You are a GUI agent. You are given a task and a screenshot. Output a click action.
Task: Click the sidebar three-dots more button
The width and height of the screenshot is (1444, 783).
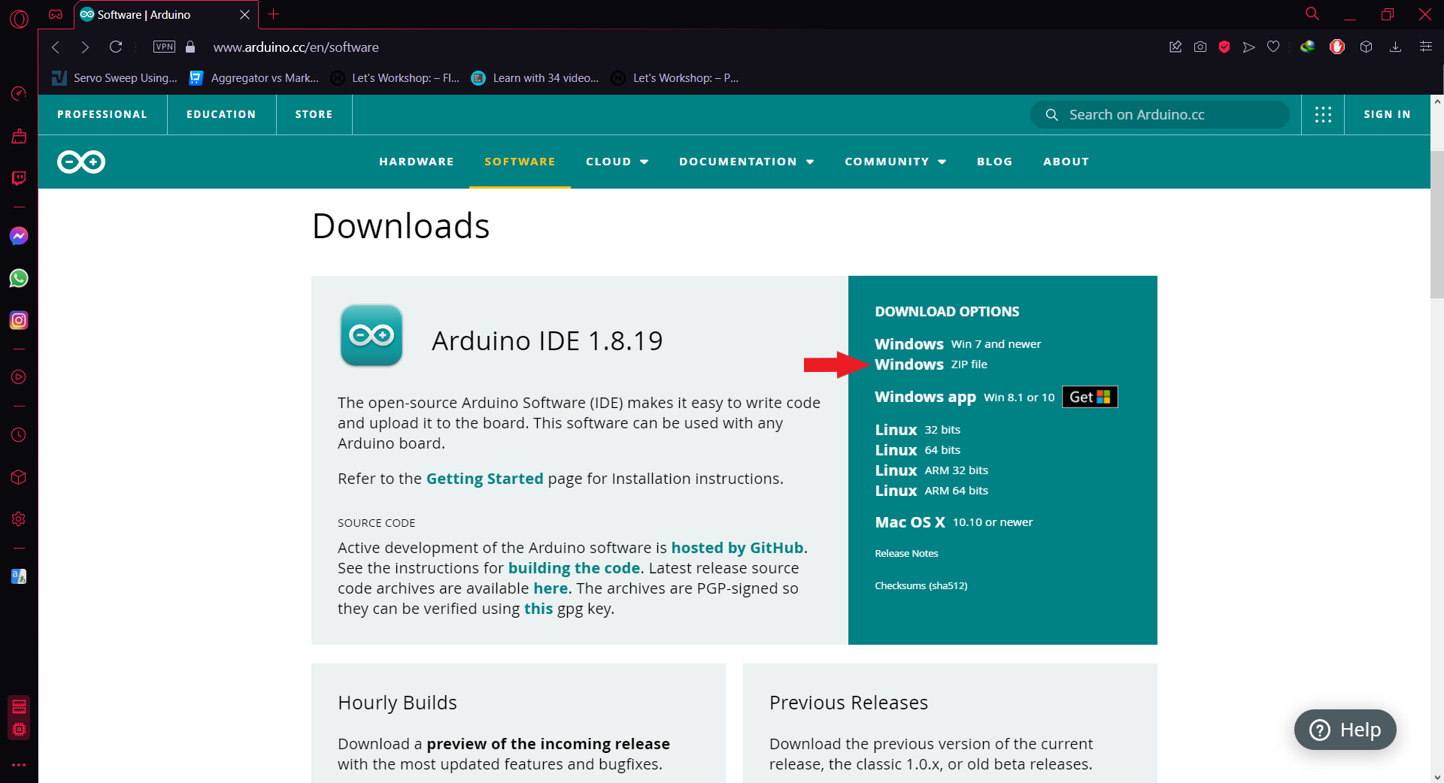[19, 765]
